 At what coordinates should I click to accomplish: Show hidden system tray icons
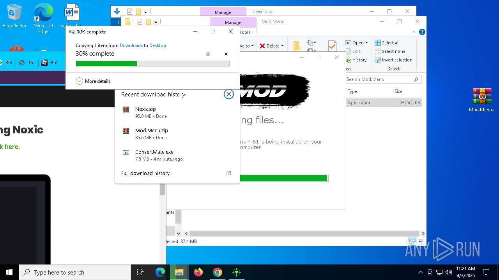[420, 272]
